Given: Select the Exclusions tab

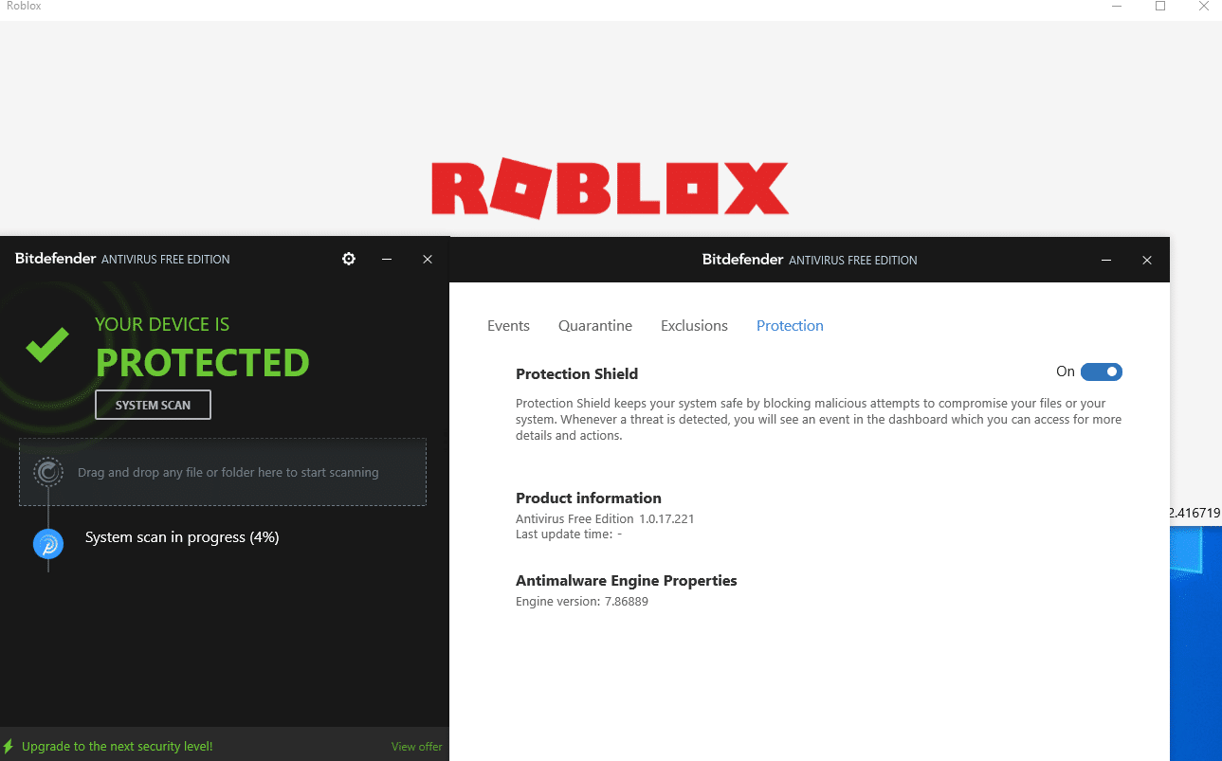Looking at the screenshot, I should coord(693,325).
